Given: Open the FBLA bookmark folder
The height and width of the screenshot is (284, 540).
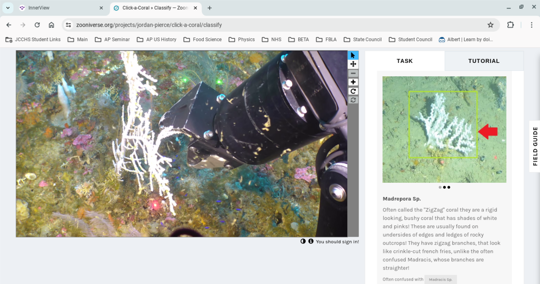Looking at the screenshot, I should 326,39.
